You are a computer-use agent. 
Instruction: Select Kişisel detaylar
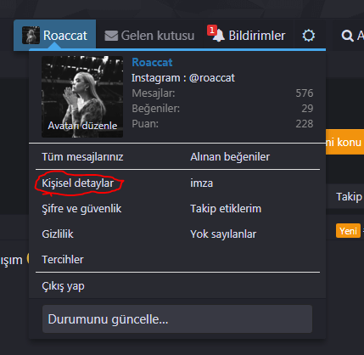coord(78,183)
